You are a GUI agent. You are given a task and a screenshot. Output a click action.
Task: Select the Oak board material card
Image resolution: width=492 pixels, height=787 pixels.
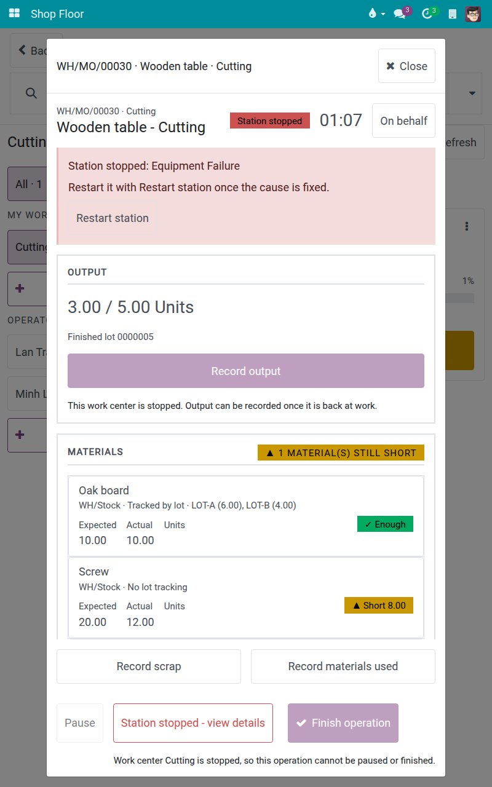click(246, 516)
